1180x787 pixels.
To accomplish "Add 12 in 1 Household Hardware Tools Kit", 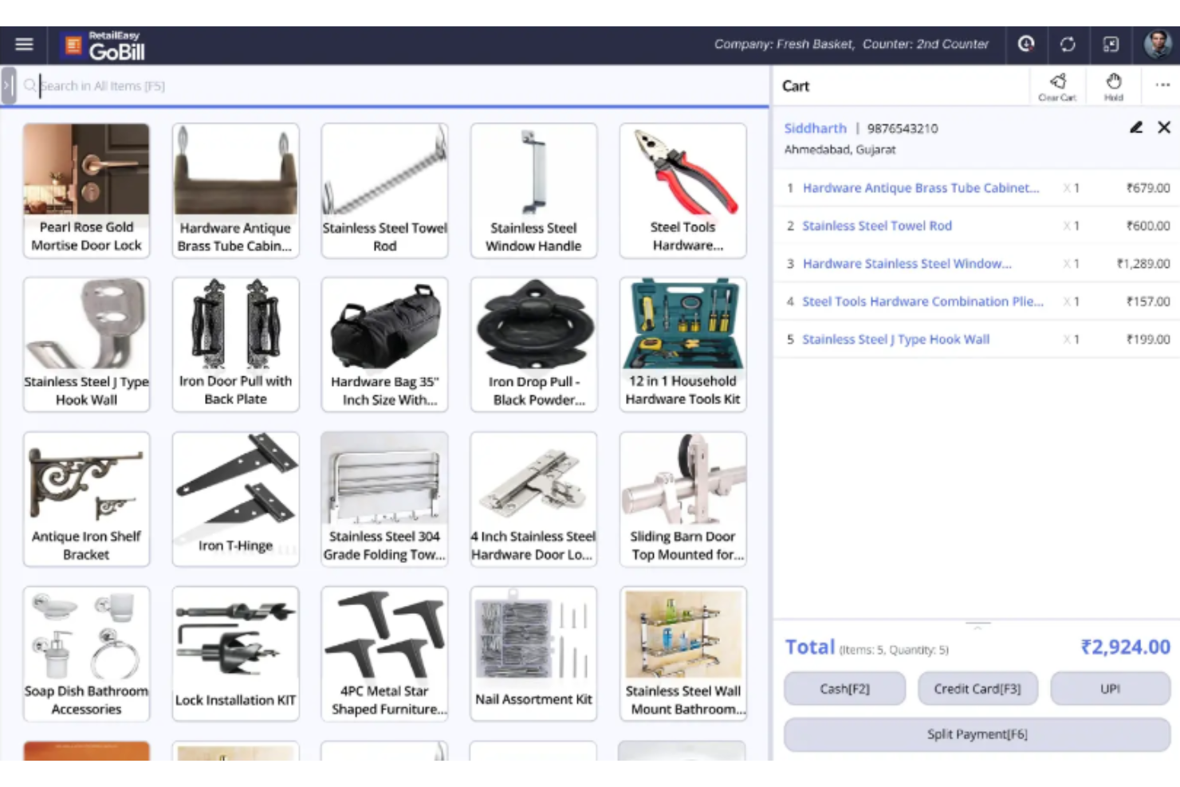I will pos(682,344).
